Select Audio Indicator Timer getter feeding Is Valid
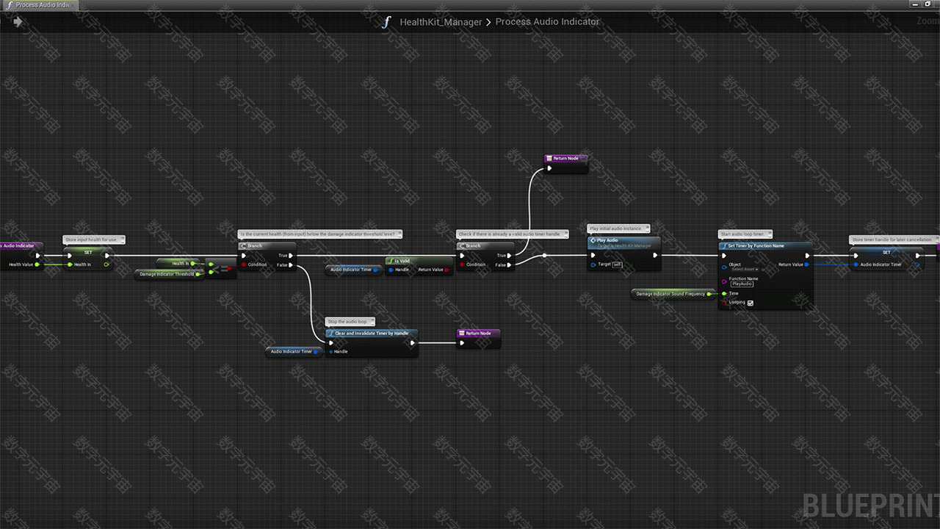 point(353,270)
